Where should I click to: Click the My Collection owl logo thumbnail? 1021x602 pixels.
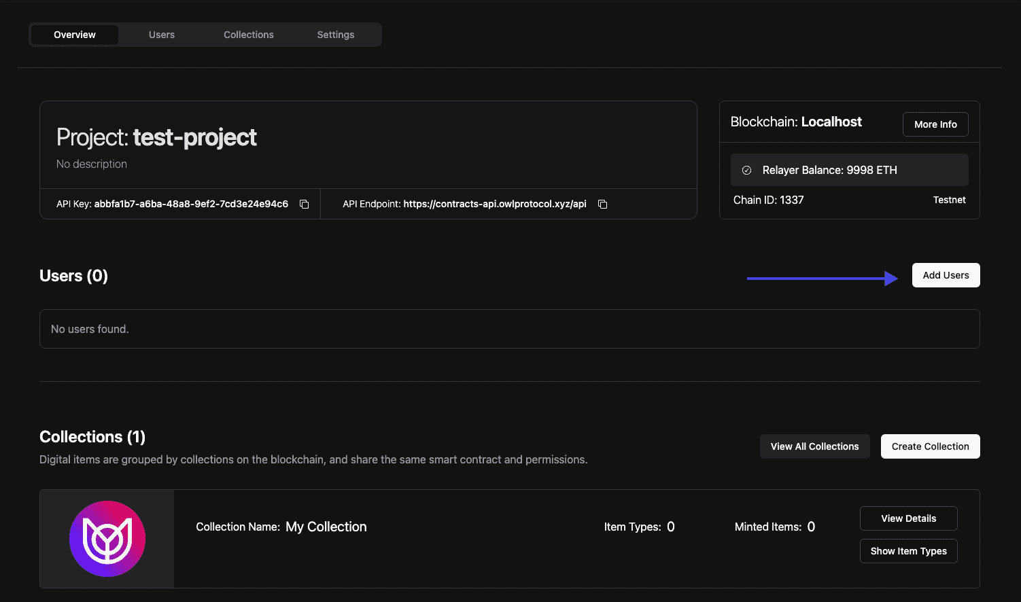coord(107,539)
